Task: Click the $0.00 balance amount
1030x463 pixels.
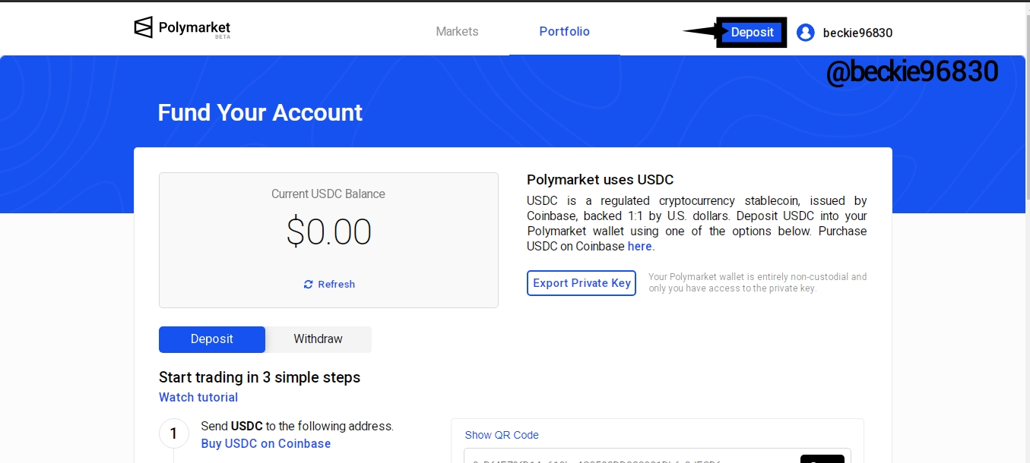Action: [328, 232]
